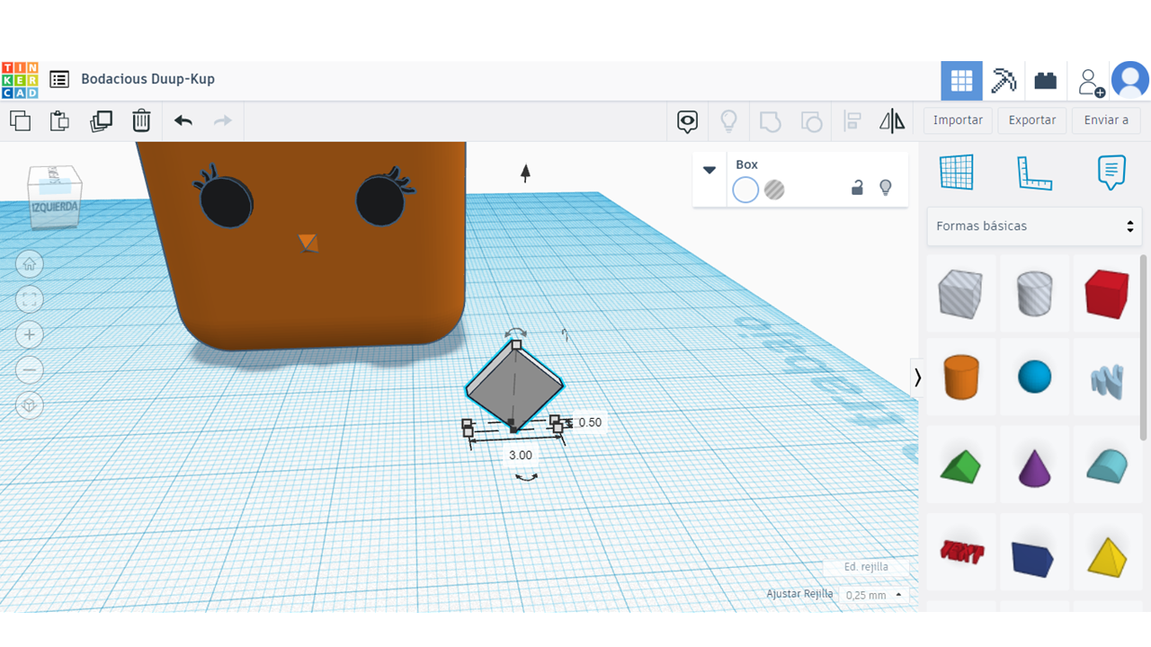Click the IZQUIERDA view cube
Viewport: 1151px width, 647px height.
[x=55, y=208]
